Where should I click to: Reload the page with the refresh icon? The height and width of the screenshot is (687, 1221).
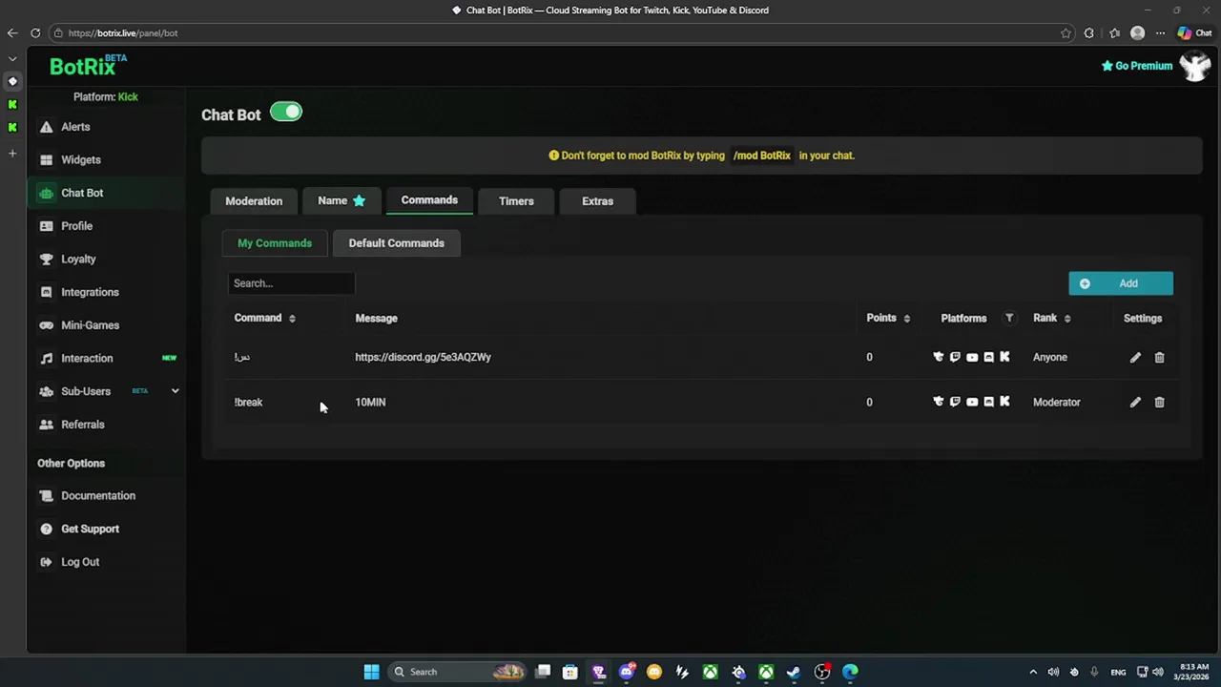(35, 32)
